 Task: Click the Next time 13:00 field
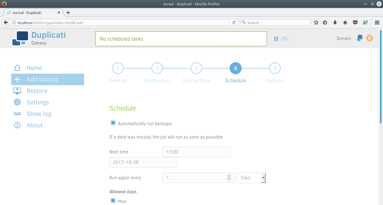click(197, 152)
